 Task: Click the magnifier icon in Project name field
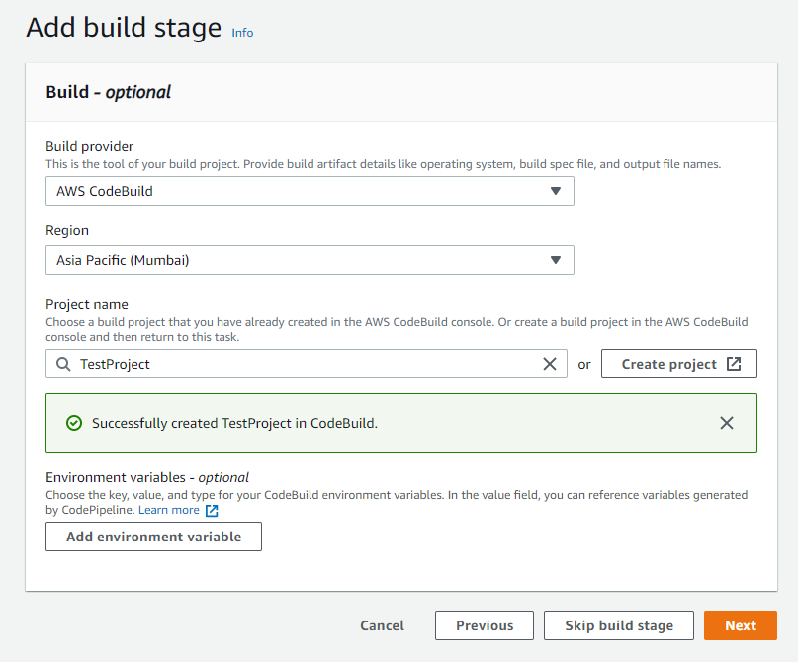coord(63,364)
